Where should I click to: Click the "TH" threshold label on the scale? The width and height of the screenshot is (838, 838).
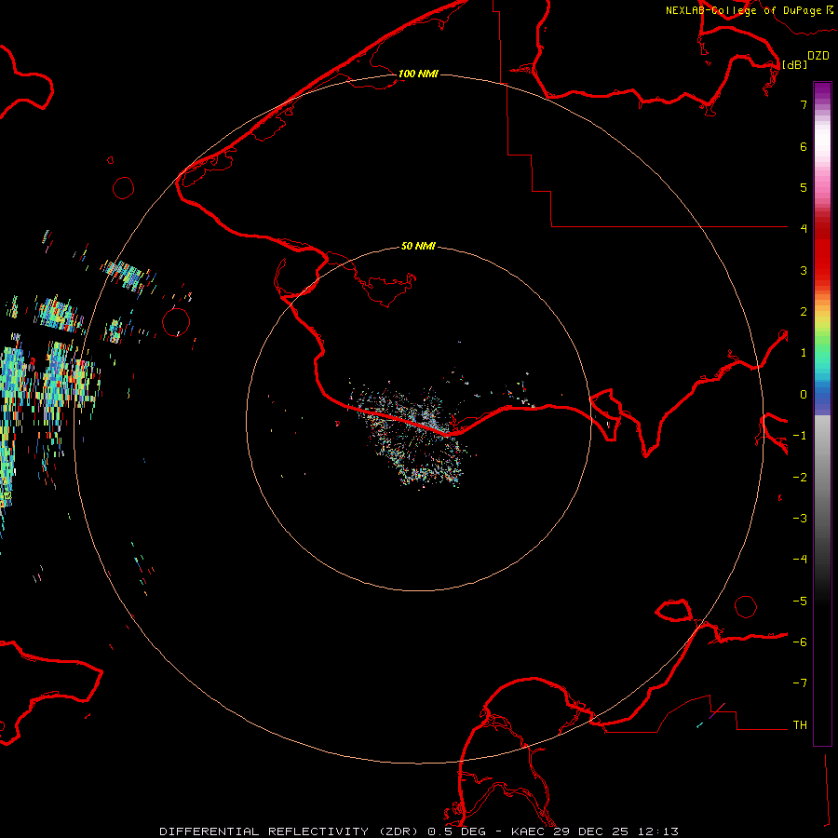800,725
